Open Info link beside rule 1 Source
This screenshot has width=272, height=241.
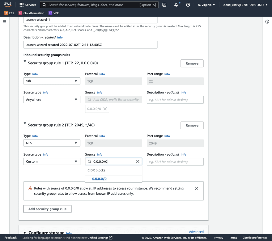(x=100, y=93)
